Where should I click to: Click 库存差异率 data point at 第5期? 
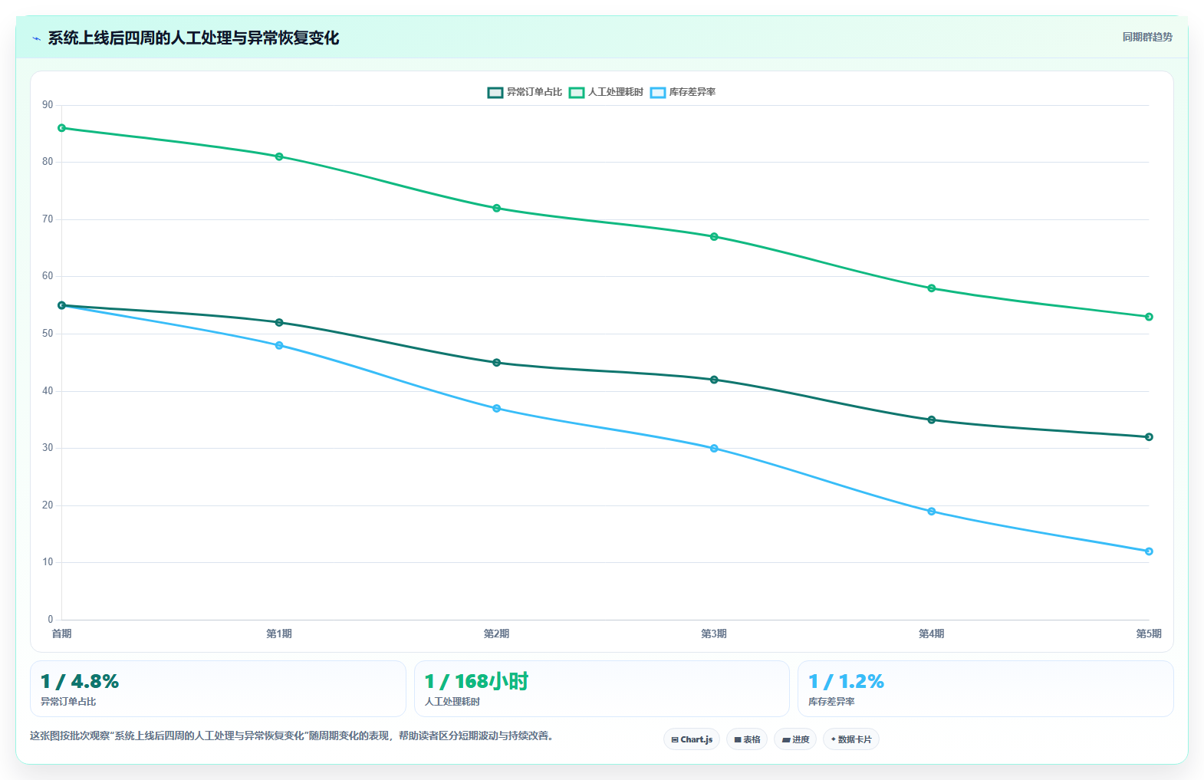click(1149, 551)
